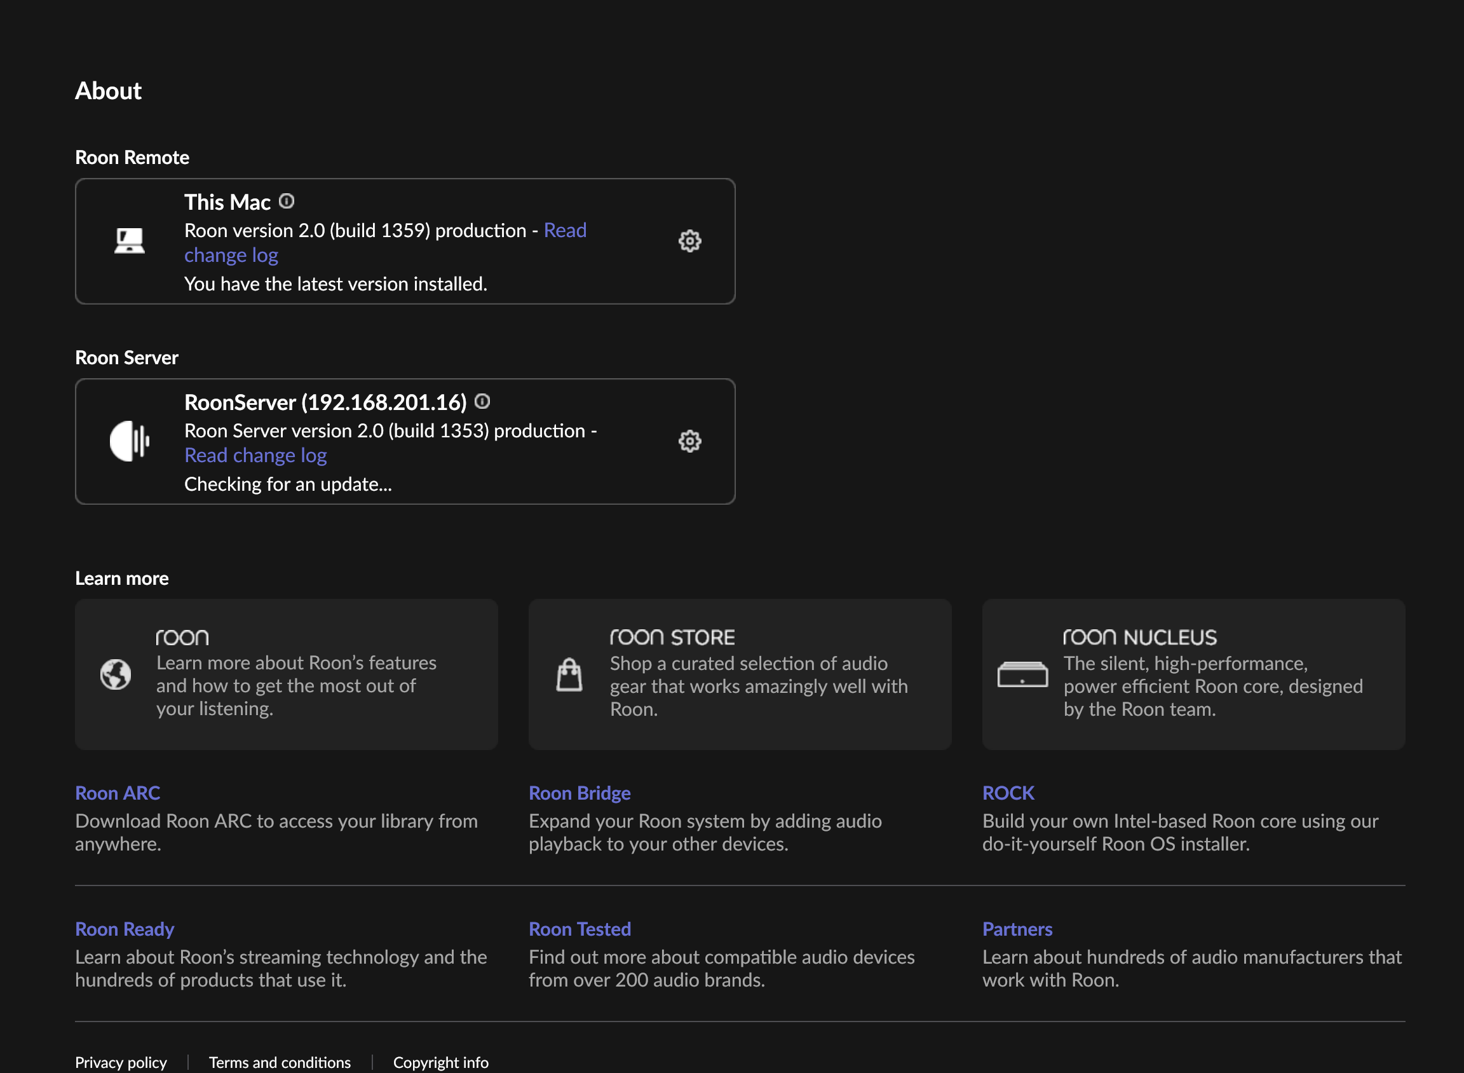Open the Roon Tested link

tap(579, 929)
